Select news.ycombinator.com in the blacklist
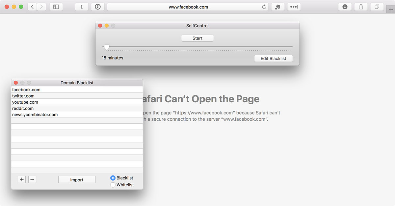This screenshot has height=206, width=395. 35,114
